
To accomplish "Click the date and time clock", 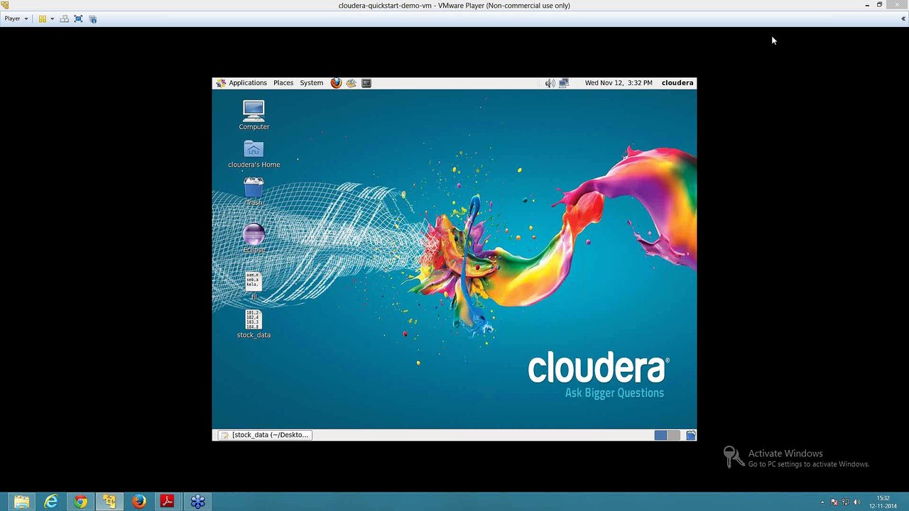I will (x=618, y=83).
